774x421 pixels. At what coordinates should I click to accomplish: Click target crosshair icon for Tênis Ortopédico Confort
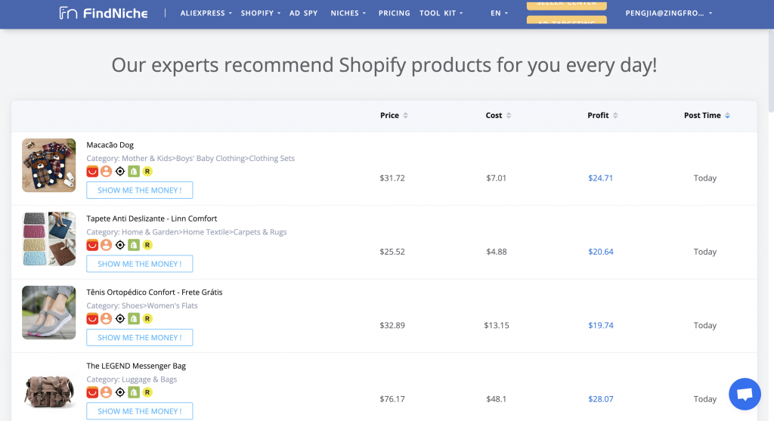120,318
